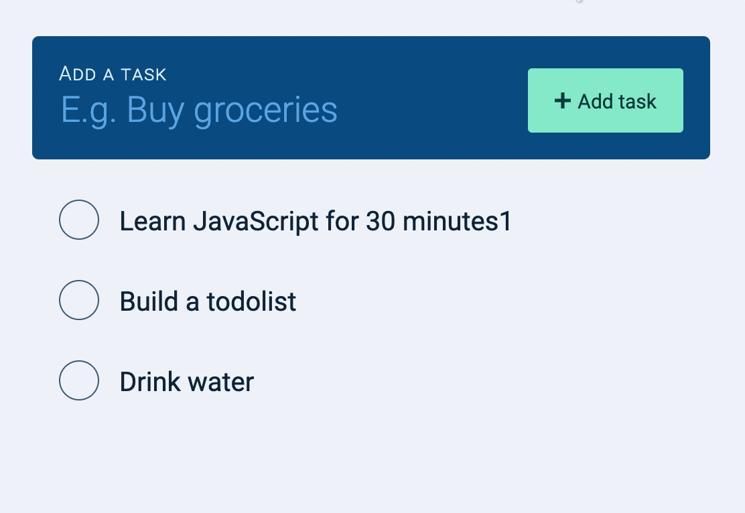The width and height of the screenshot is (745, 513).
Task: Click "minutes1" at the end of first task
Action: pyautogui.click(x=457, y=221)
